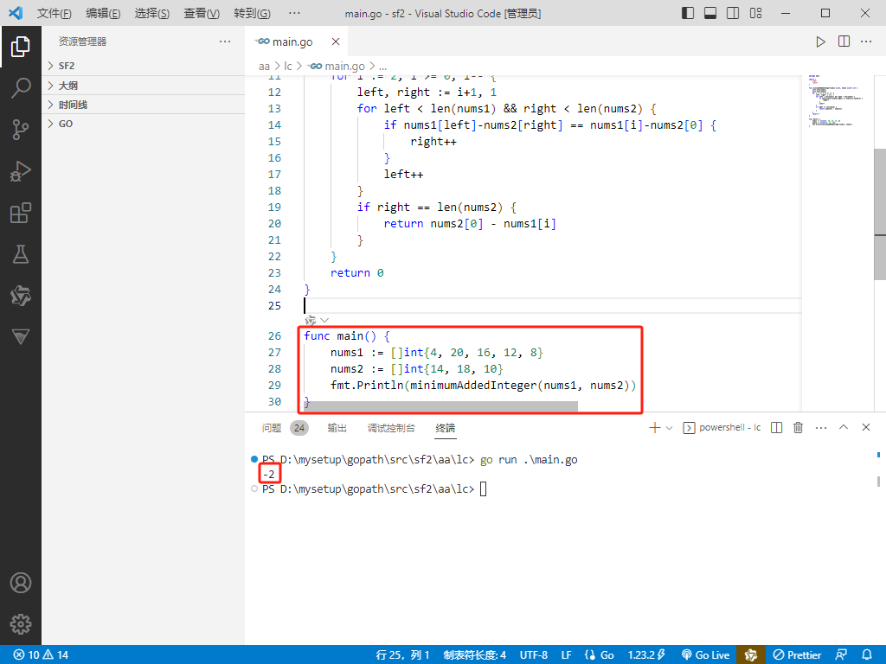The image size is (886, 664).
Task: Close the terminal panel
Action: [x=865, y=427]
